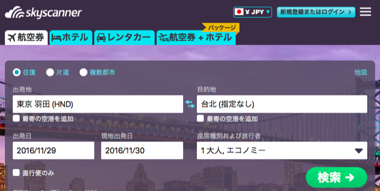
Task: Open the 座席種別および旅行者 dropdown
Action: [x=282, y=151]
